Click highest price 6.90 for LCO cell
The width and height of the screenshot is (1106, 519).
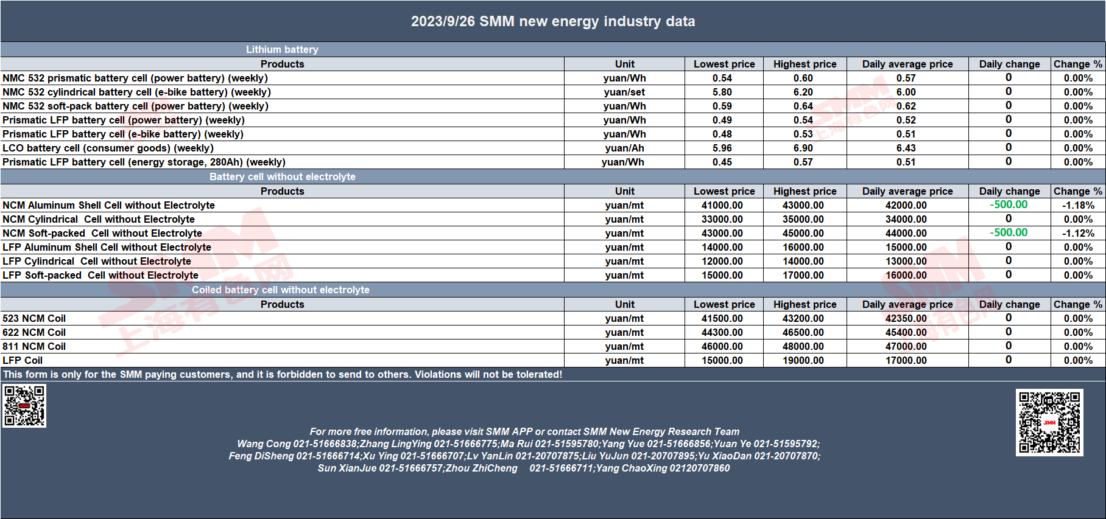[x=803, y=148]
